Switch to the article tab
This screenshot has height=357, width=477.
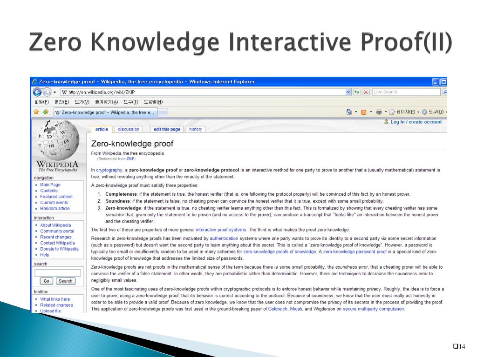tap(102, 129)
